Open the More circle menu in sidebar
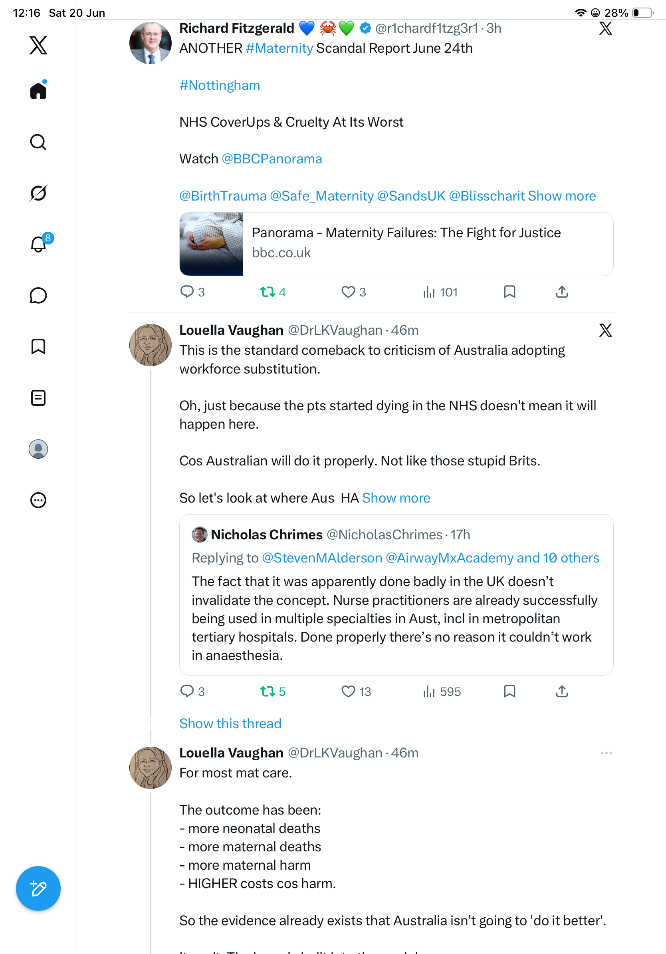Image resolution: width=666 pixels, height=954 pixels. (38, 500)
